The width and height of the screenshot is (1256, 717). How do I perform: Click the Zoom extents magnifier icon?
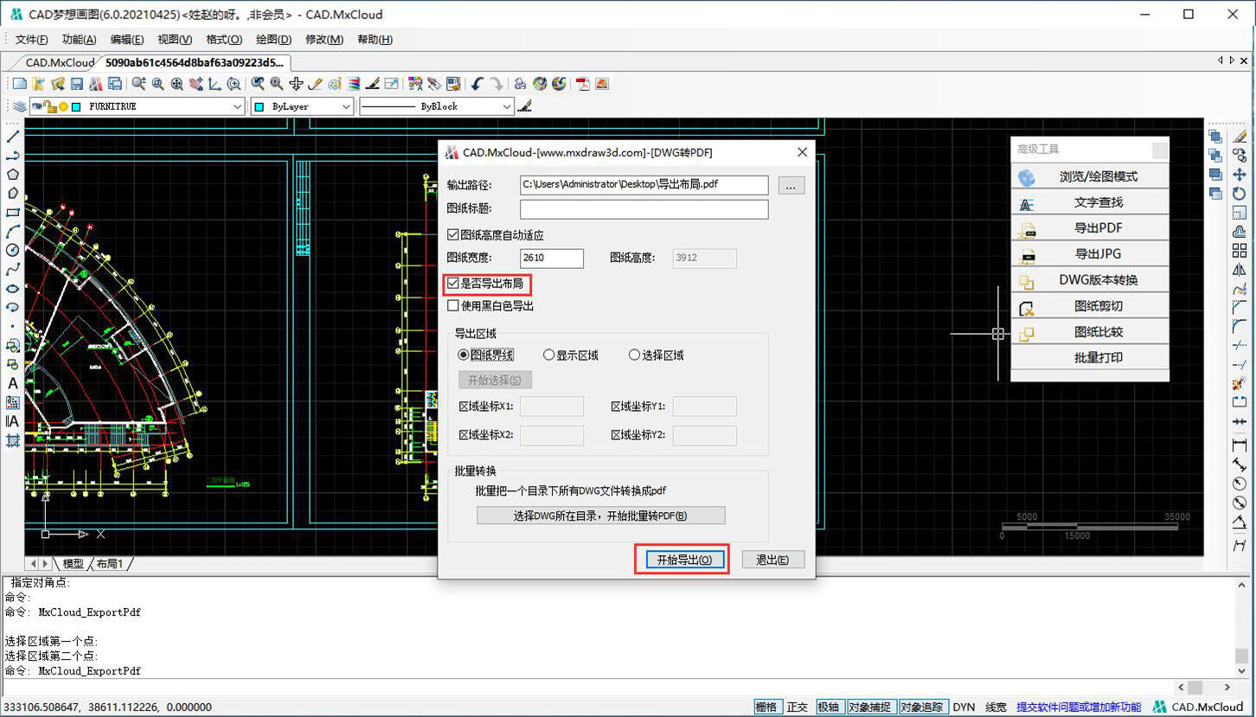click(176, 84)
